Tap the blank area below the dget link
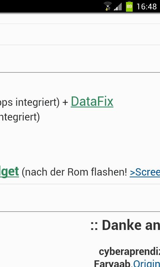 [80, 198]
